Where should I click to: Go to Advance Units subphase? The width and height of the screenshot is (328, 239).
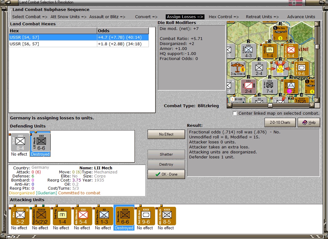301,17
